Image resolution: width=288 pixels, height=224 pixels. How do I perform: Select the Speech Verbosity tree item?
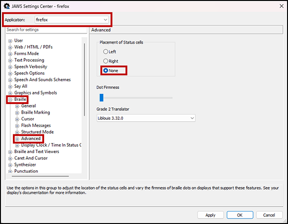click(x=31, y=67)
